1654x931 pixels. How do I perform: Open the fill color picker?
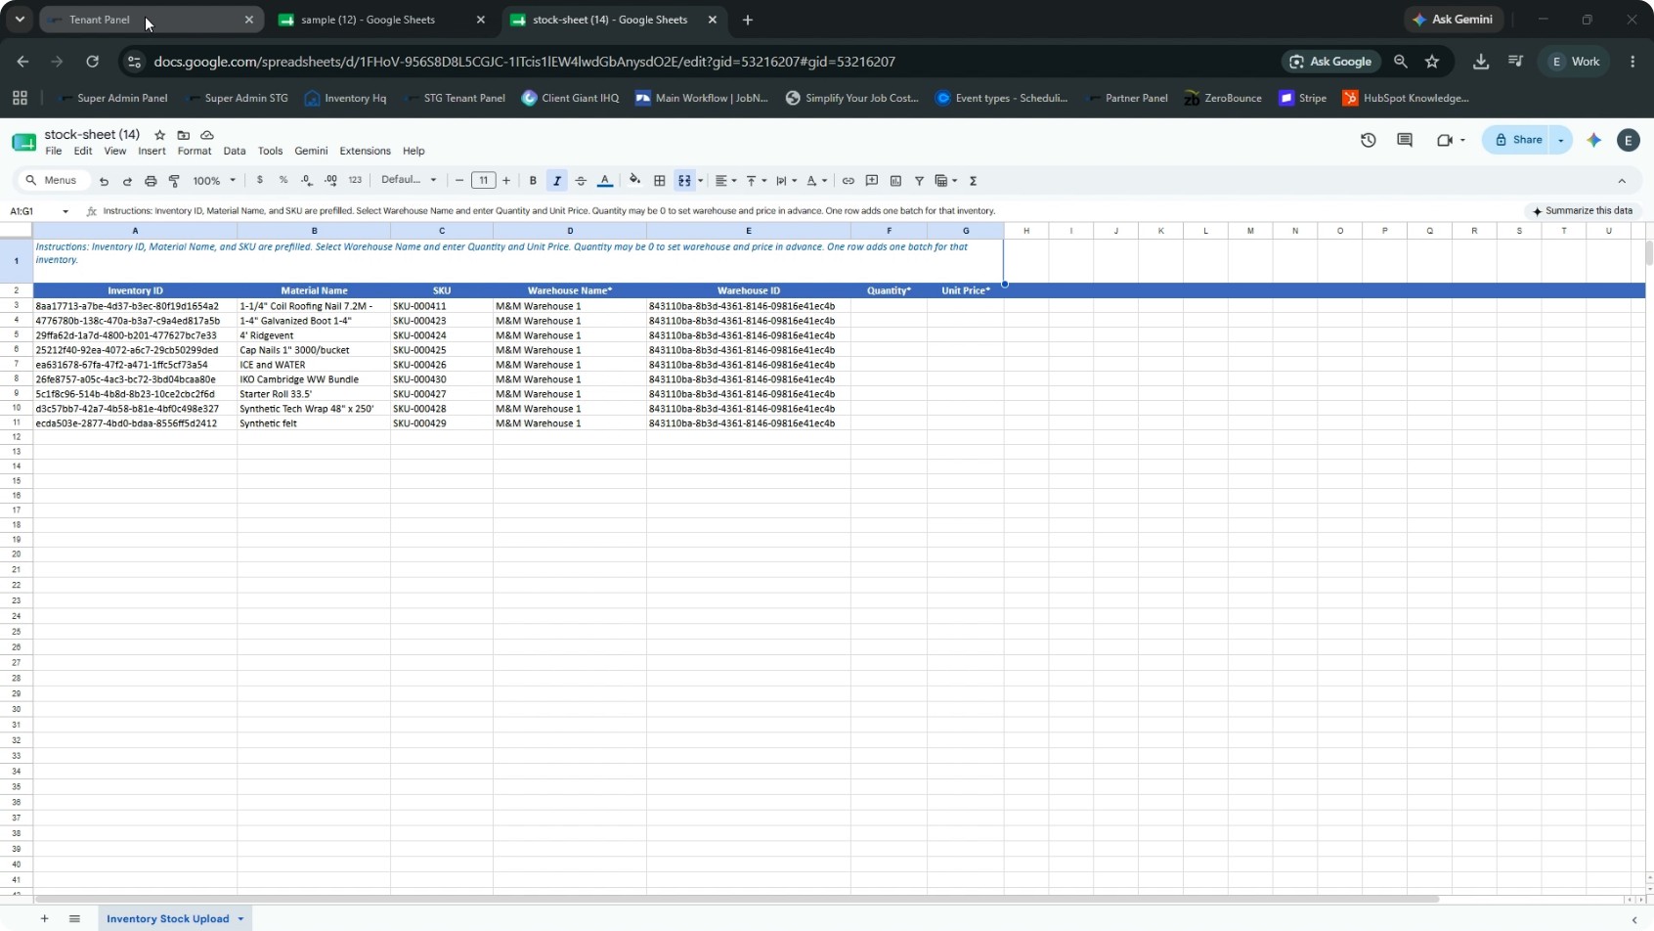point(635,180)
